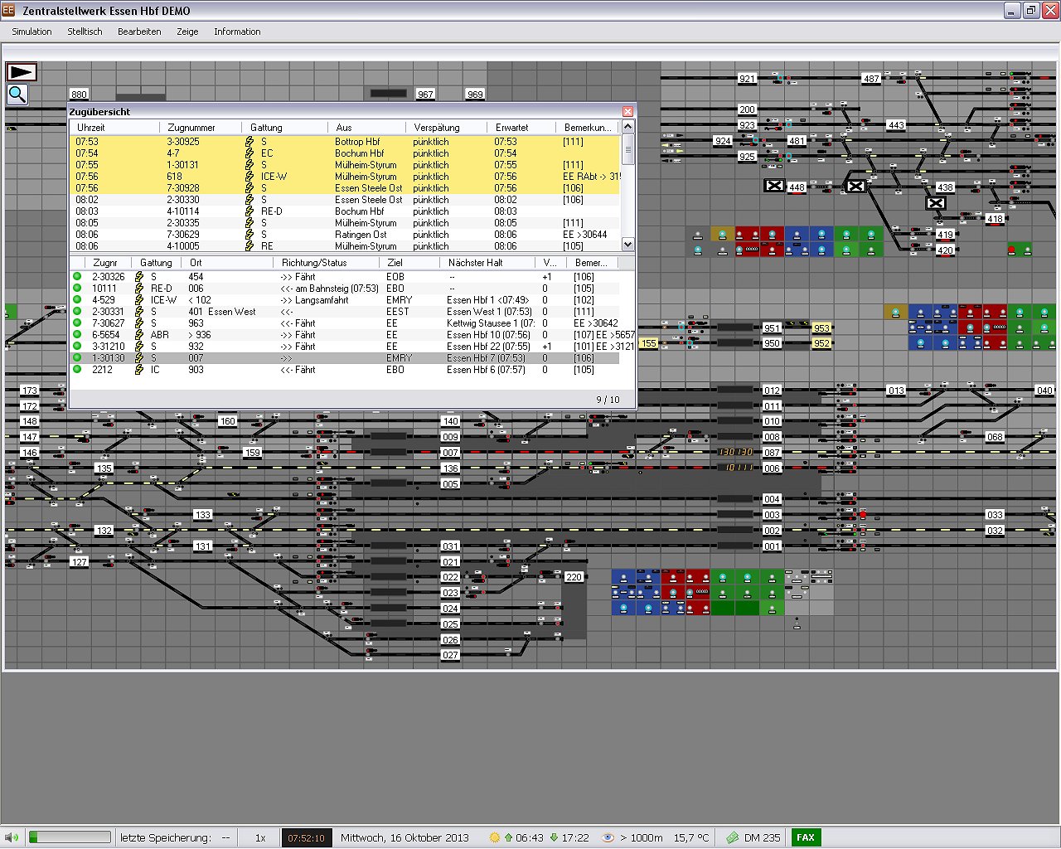Close the Zugübersicht panel
The width and height of the screenshot is (1061, 849).
pos(627,111)
